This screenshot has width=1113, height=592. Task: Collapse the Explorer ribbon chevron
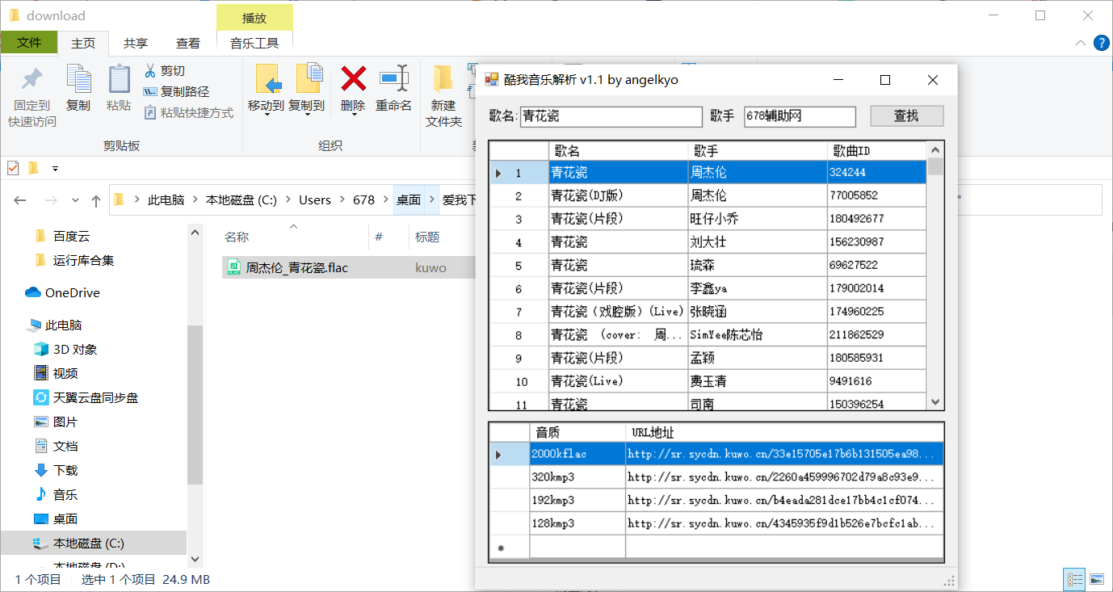click(1081, 43)
